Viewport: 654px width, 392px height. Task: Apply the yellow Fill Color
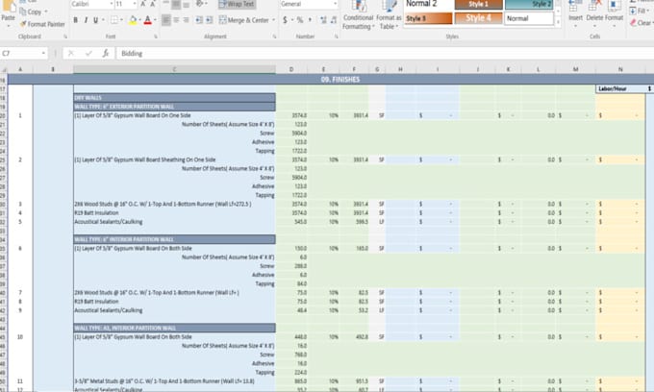pyautogui.click(x=133, y=20)
